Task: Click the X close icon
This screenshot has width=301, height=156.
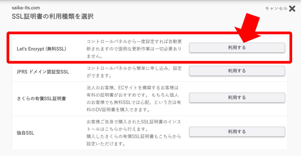Action: [x=292, y=9]
